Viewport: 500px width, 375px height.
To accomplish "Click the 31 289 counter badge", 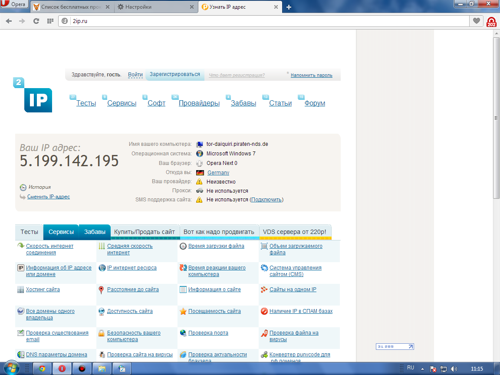I will coord(395,347).
